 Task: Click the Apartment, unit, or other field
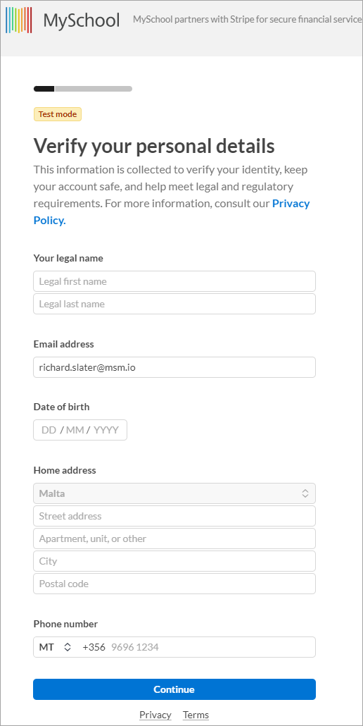174,539
